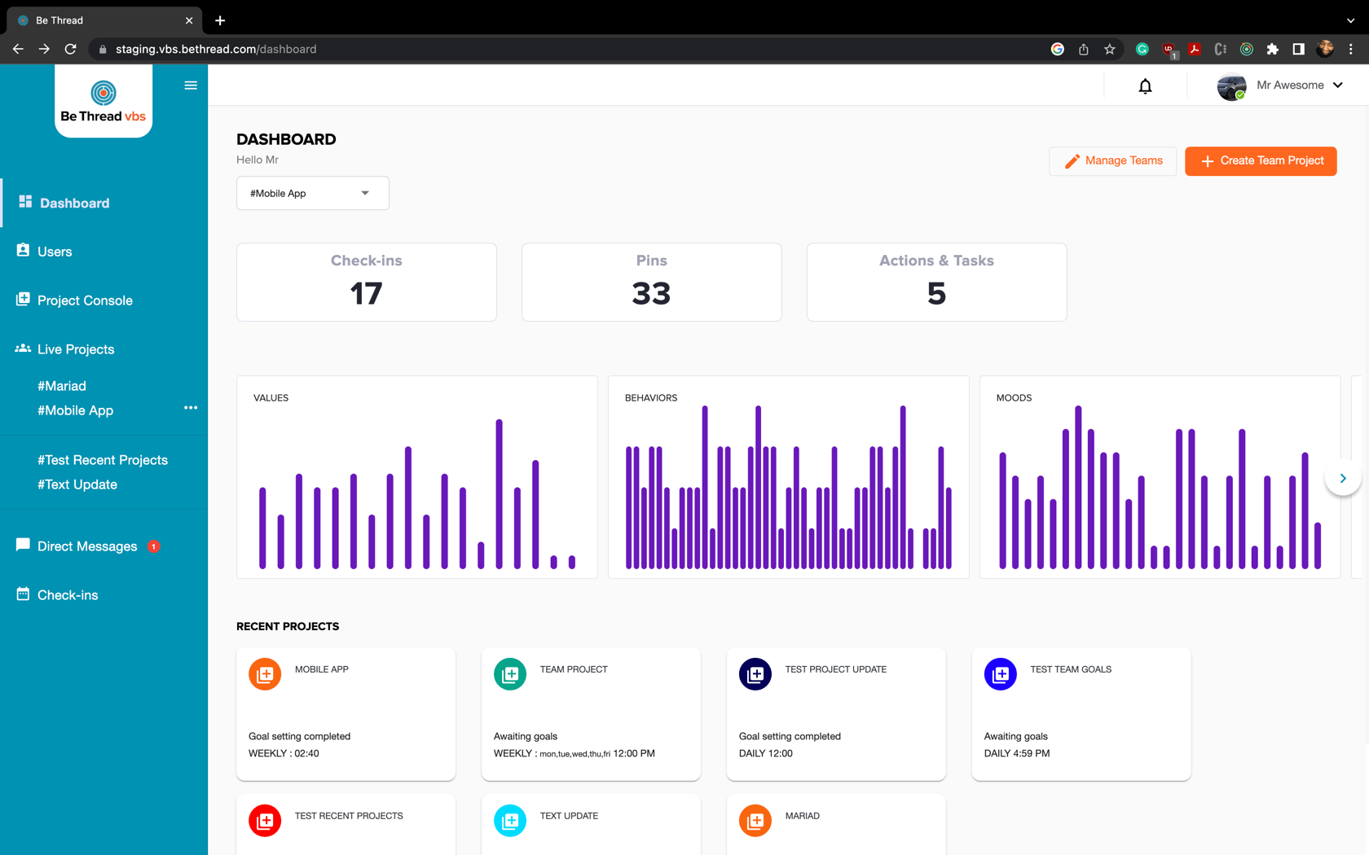1369x855 pixels.
Task: Open the #Mobile App project dropdown
Action: tap(312, 193)
